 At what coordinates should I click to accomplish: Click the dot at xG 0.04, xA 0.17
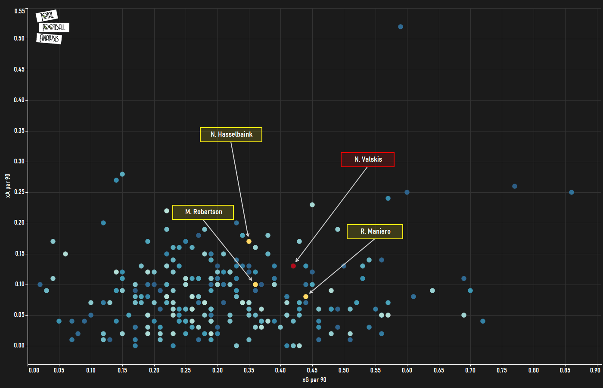coord(53,241)
